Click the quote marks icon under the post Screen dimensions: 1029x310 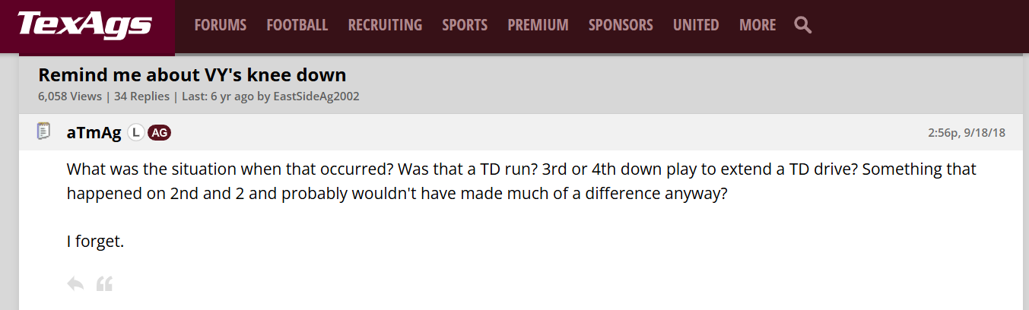pos(104,284)
